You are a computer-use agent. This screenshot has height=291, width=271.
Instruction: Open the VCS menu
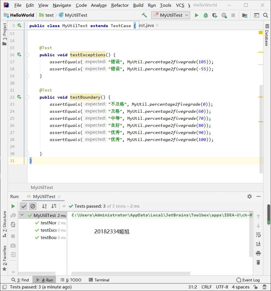click(180, 5)
